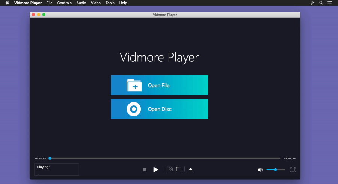The height and width of the screenshot is (184, 338).
Task: Open the Apple menu
Action: click(7, 3)
